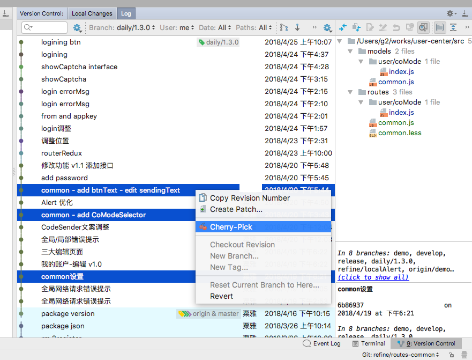This screenshot has width=472, height=360.
Task: Choose Cherry-Pick from context menu
Action: (263, 227)
